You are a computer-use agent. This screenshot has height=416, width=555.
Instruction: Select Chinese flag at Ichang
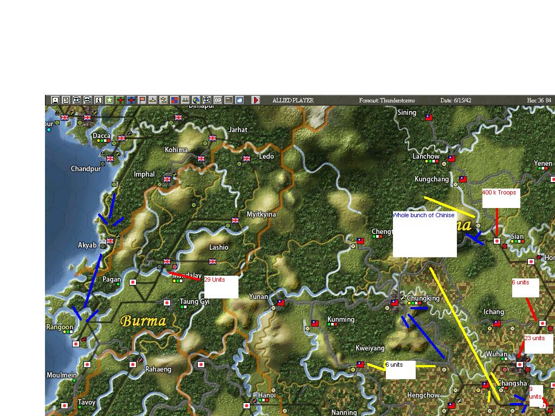click(x=497, y=323)
